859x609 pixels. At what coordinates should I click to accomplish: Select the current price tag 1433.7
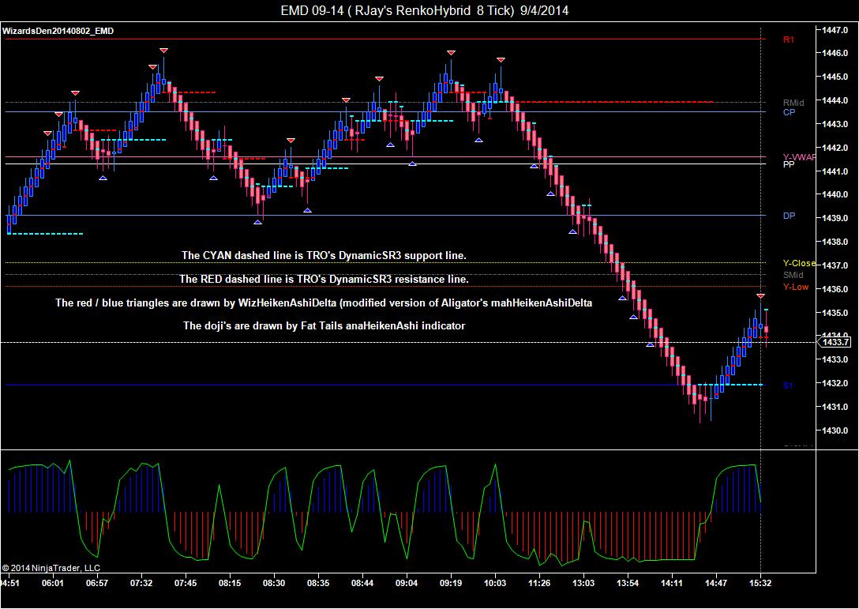[835, 343]
